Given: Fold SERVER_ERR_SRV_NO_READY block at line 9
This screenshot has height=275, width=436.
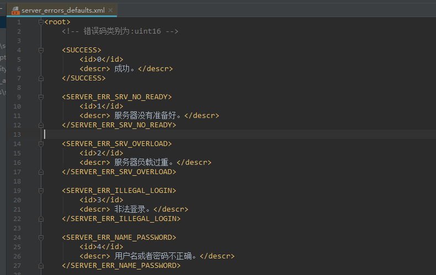Looking at the screenshot, I should [x=41, y=97].
